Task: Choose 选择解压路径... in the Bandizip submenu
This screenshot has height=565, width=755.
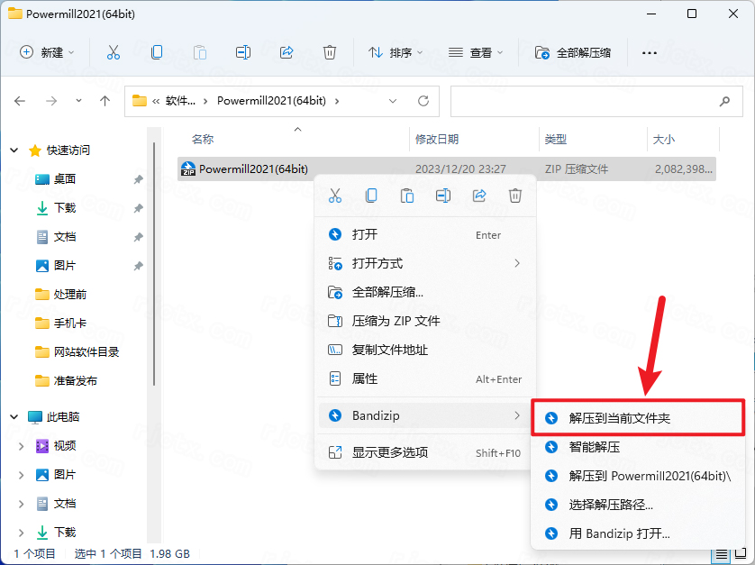Action: (x=638, y=505)
